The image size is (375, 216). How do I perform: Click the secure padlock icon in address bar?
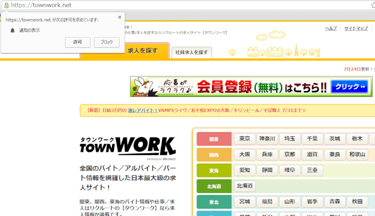pyautogui.click(x=6, y=5)
